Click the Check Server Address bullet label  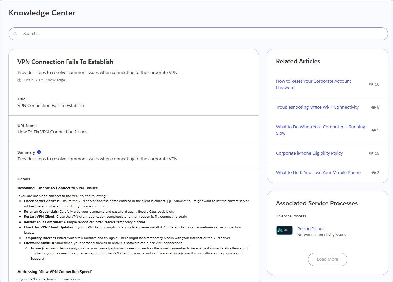[x=42, y=201]
